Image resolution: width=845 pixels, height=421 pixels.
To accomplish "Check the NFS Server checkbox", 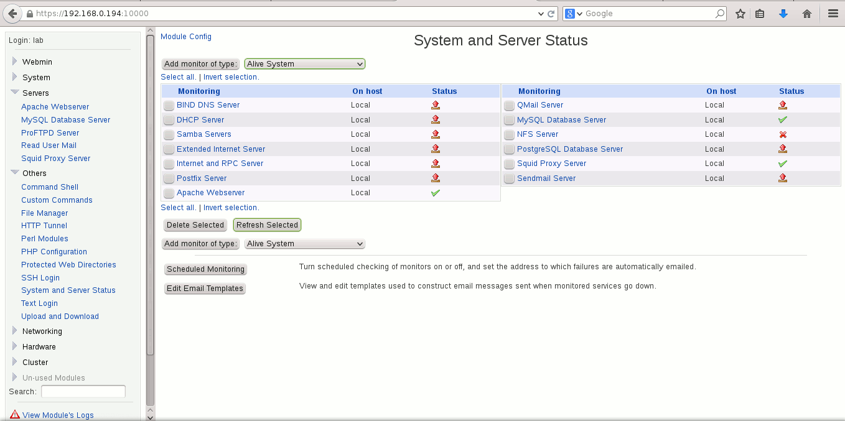I will (x=509, y=135).
